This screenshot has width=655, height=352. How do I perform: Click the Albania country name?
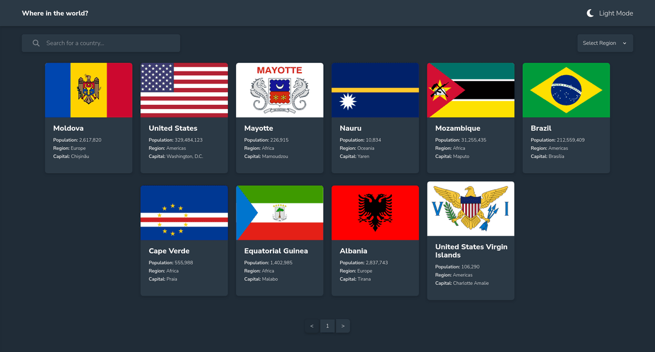(x=354, y=251)
